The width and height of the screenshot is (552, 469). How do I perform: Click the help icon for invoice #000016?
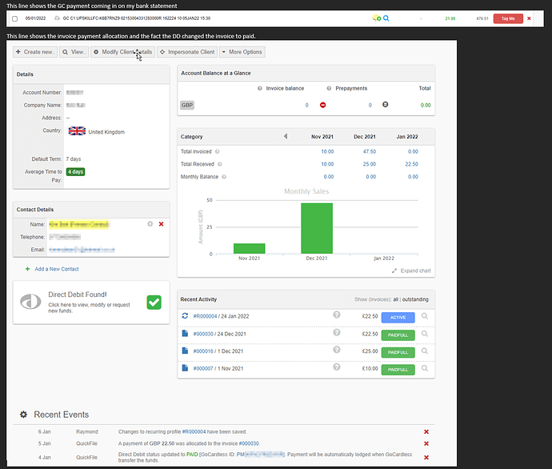tap(337, 351)
